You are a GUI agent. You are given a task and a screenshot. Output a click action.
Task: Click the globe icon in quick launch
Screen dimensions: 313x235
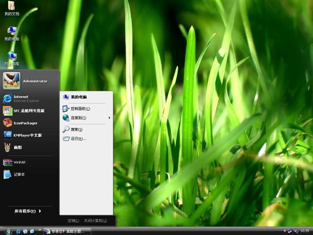click(x=25, y=231)
